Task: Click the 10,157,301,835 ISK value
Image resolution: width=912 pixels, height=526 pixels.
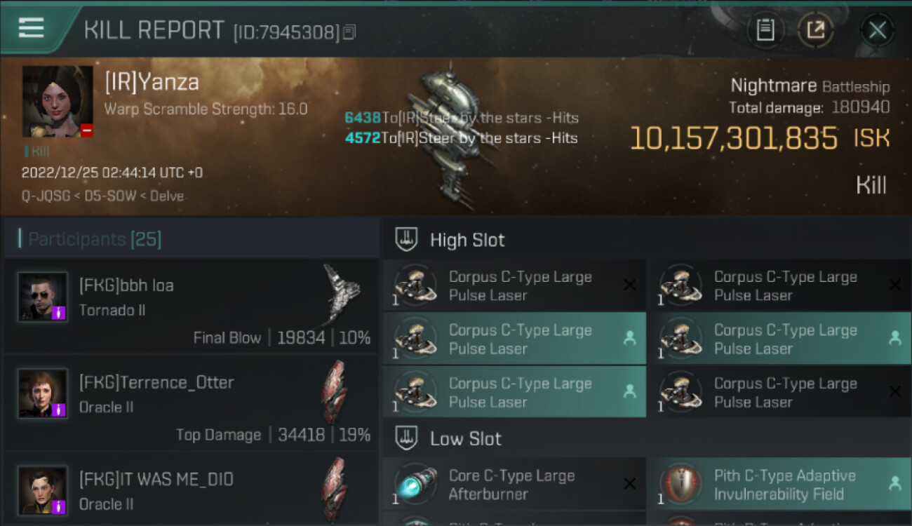Action: click(x=734, y=139)
